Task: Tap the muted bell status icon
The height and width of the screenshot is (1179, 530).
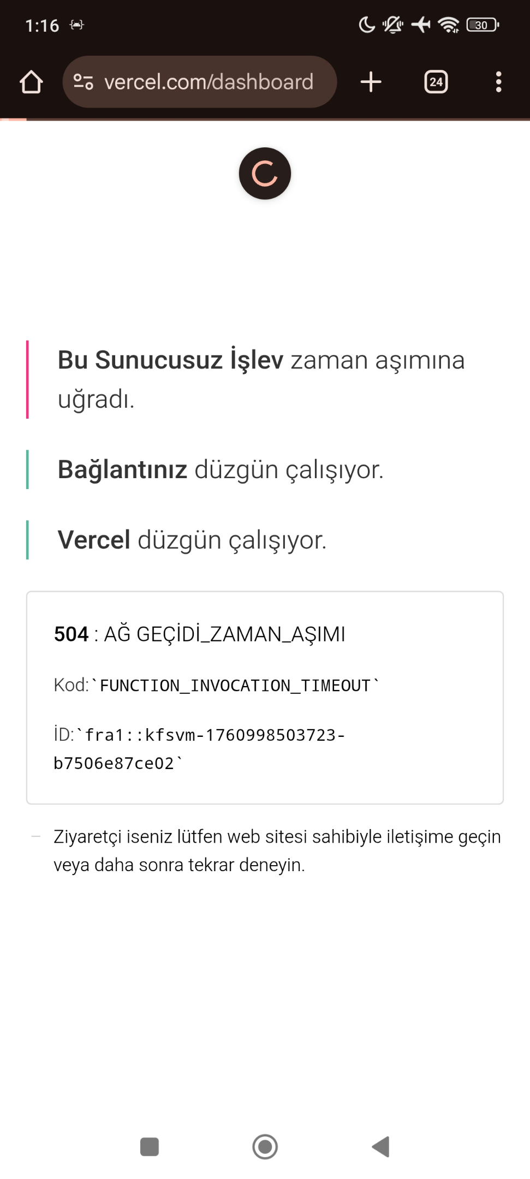Action: coord(393,25)
